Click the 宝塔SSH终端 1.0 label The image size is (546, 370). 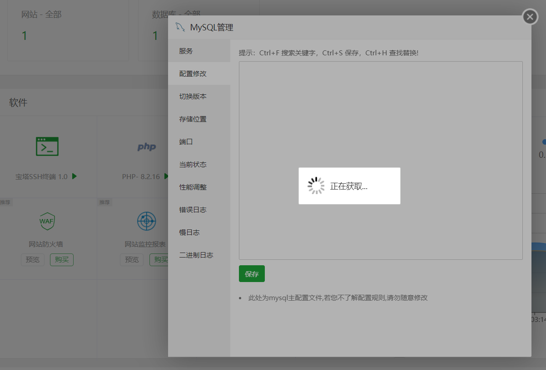pyautogui.click(x=41, y=176)
